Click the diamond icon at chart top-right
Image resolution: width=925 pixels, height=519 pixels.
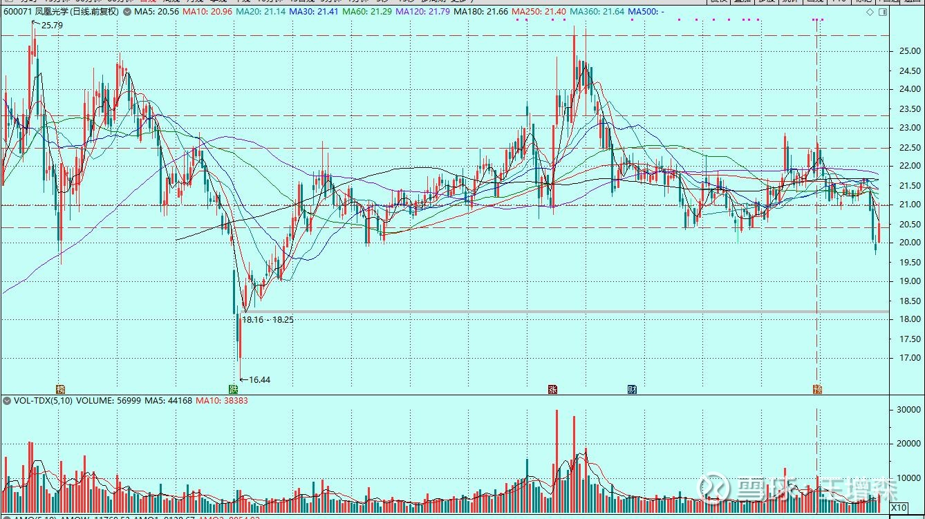870,12
